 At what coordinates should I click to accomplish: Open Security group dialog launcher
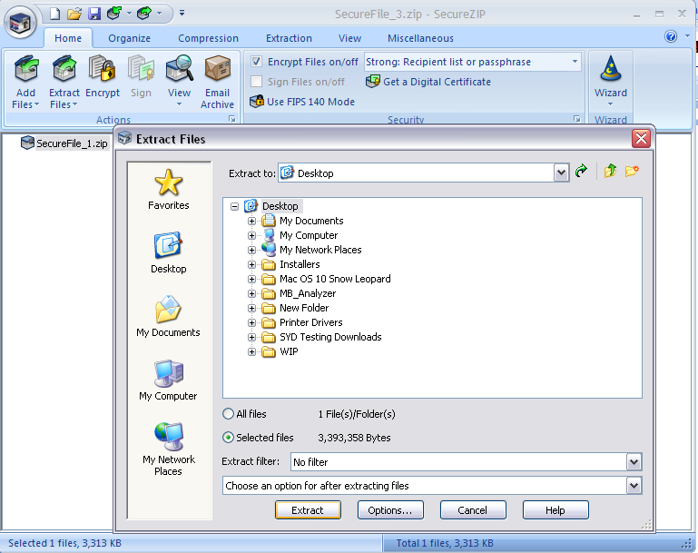coord(577,119)
